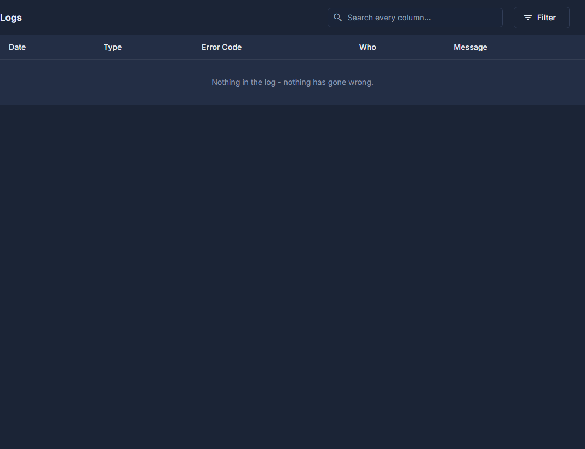
Task: Sort by the Message column header
Action: [471, 47]
